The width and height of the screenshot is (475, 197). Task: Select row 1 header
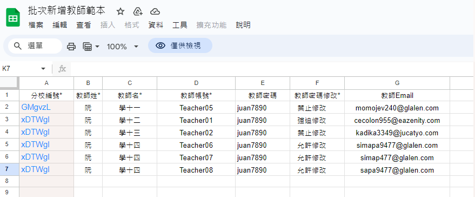pos(10,95)
